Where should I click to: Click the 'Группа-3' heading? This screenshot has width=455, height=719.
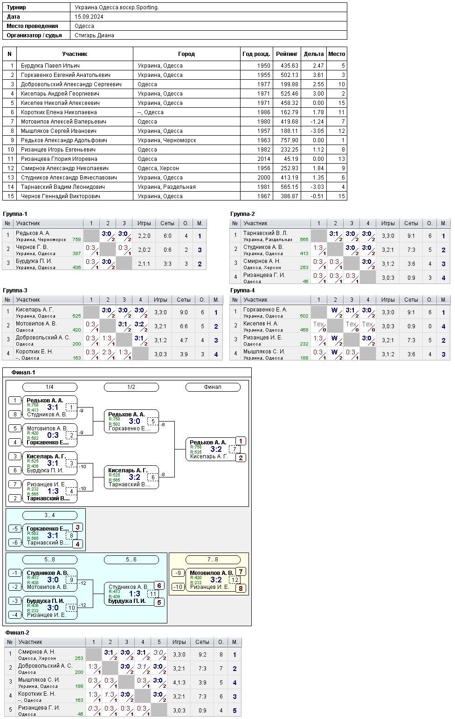(15, 290)
